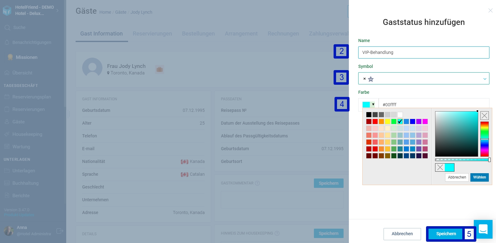Click Abbrechen in the color picker

(457, 177)
